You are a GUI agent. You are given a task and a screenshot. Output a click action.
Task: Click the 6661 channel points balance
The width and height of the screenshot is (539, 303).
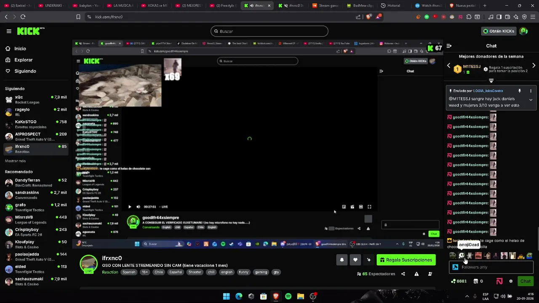click(x=459, y=281)
